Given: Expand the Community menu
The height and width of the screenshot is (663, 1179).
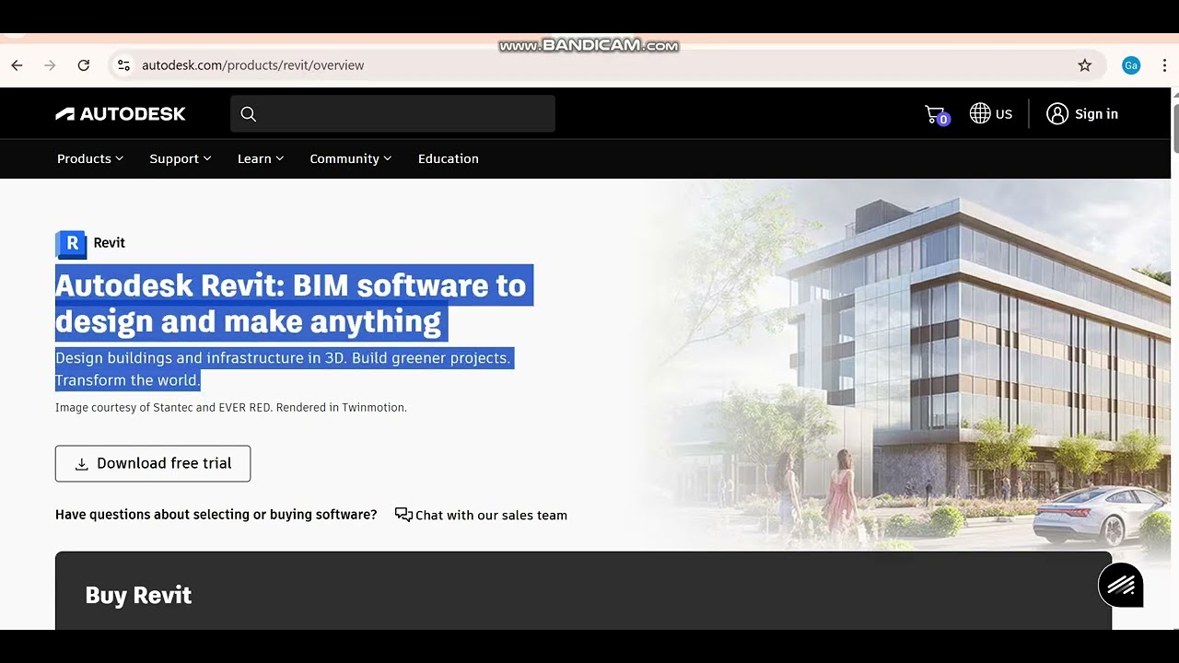Looking at the screenshot, I should (x=351, y=158).
